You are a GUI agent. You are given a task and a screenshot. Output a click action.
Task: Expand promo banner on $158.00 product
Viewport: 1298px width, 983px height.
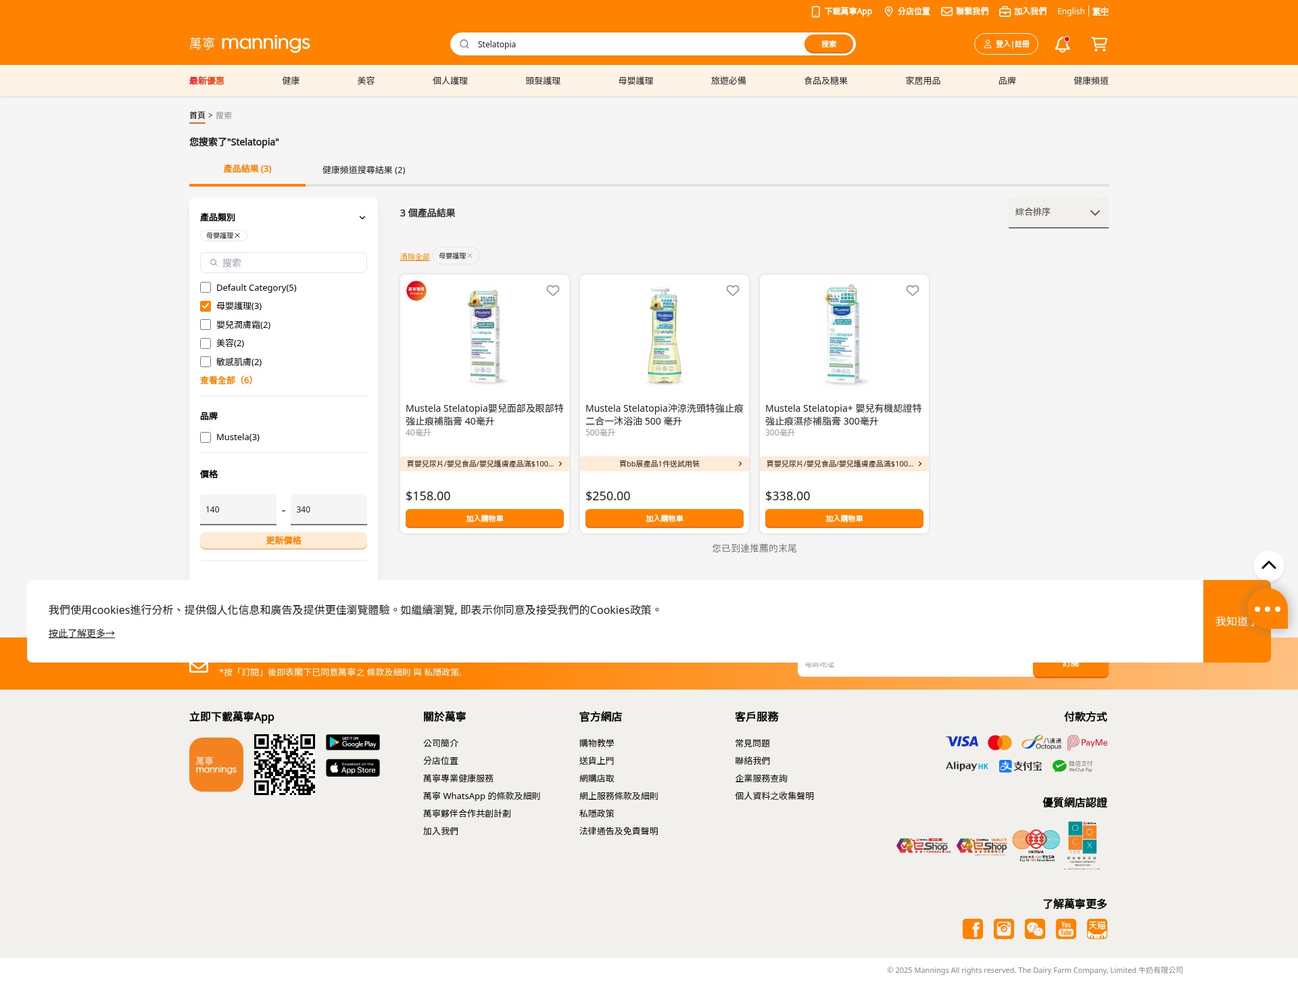pyautogui.click(x=484, y=464)
